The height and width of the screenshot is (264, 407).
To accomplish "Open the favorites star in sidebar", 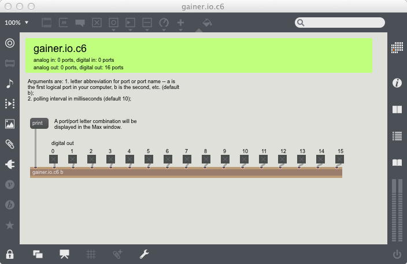I will (x=10, y=225).
